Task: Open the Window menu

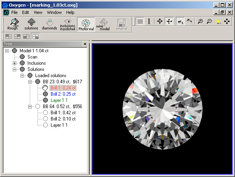Action: 54,12
